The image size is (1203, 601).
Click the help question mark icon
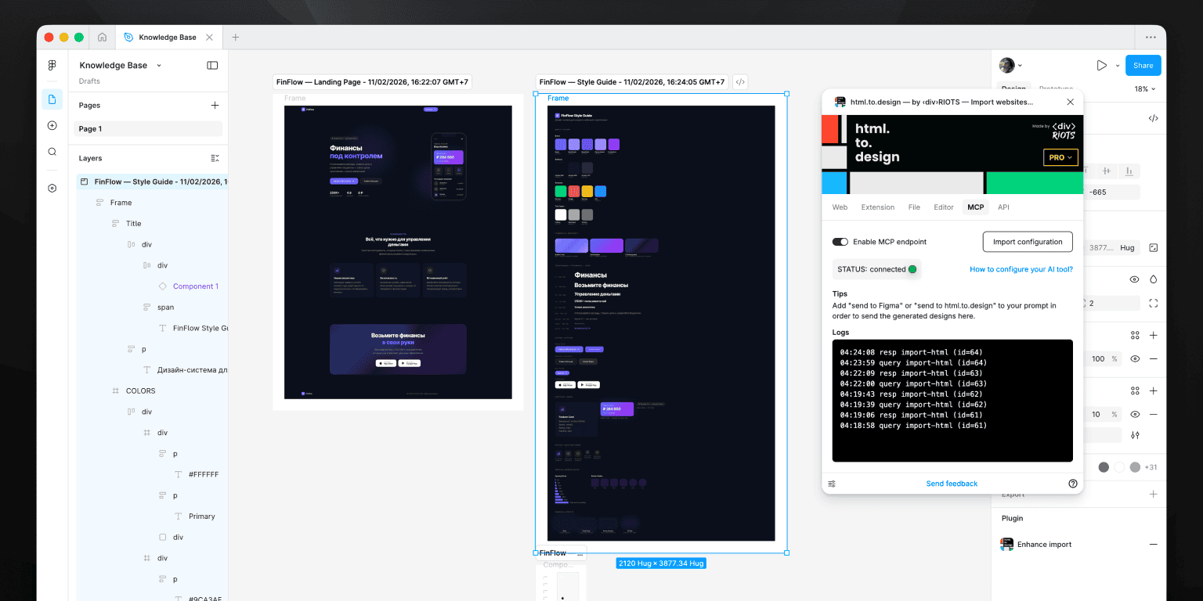pyautogui.click(x=1073, y=484)
